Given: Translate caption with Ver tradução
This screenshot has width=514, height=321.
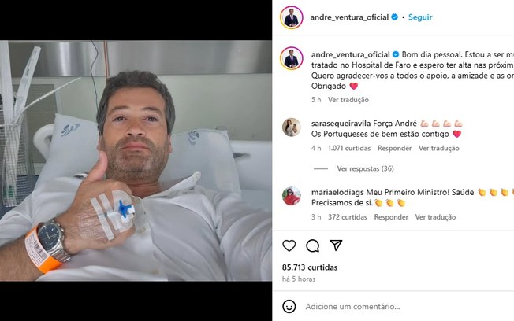Looking at the screenshot, I should tap(348, 100).
